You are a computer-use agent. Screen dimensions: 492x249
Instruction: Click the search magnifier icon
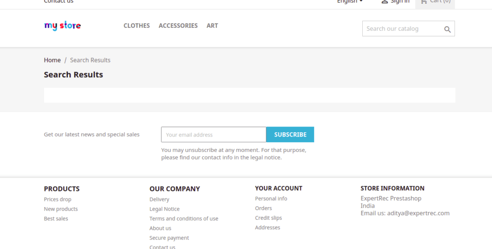click(447, 29)
